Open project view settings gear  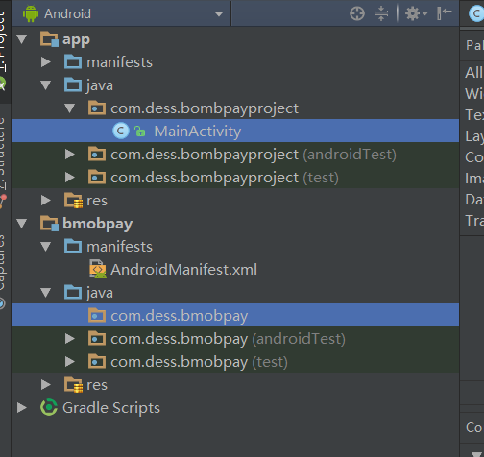tap(416, 13)
